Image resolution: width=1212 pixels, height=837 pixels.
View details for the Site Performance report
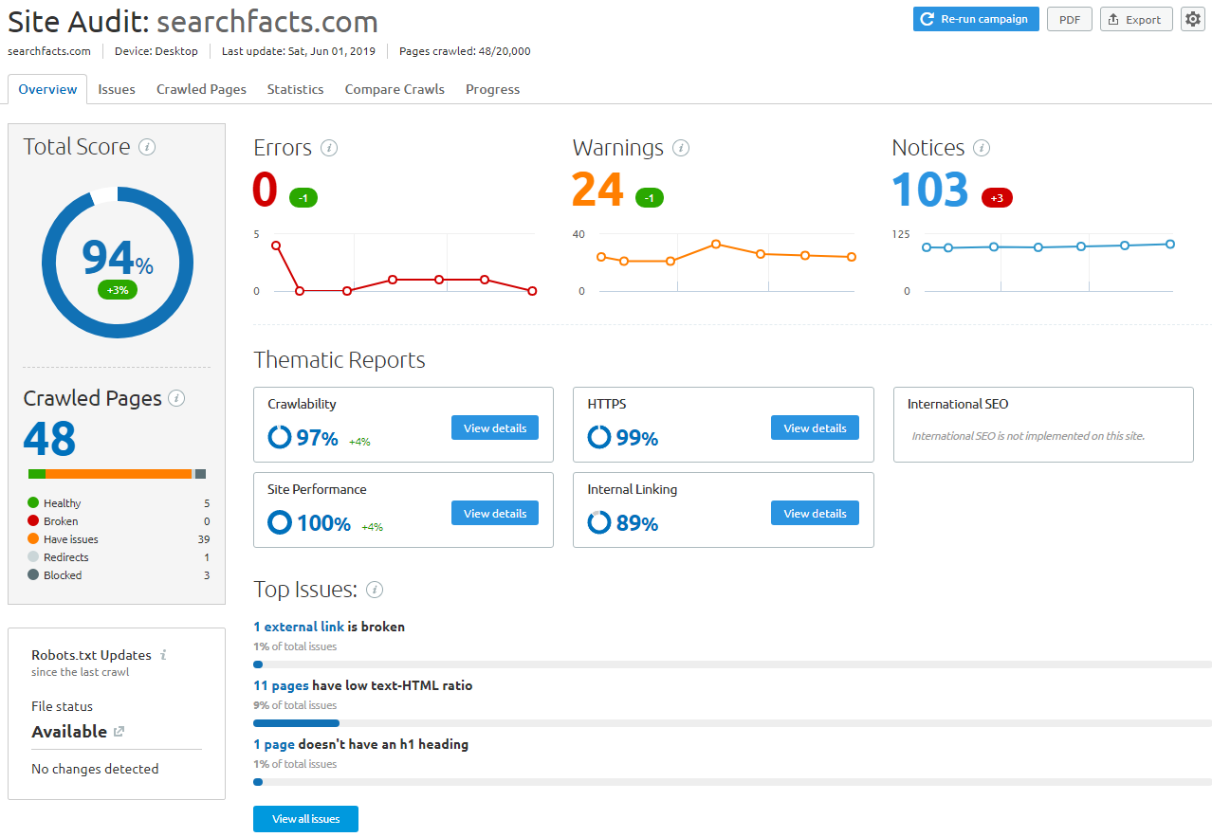tap(495, 514)
